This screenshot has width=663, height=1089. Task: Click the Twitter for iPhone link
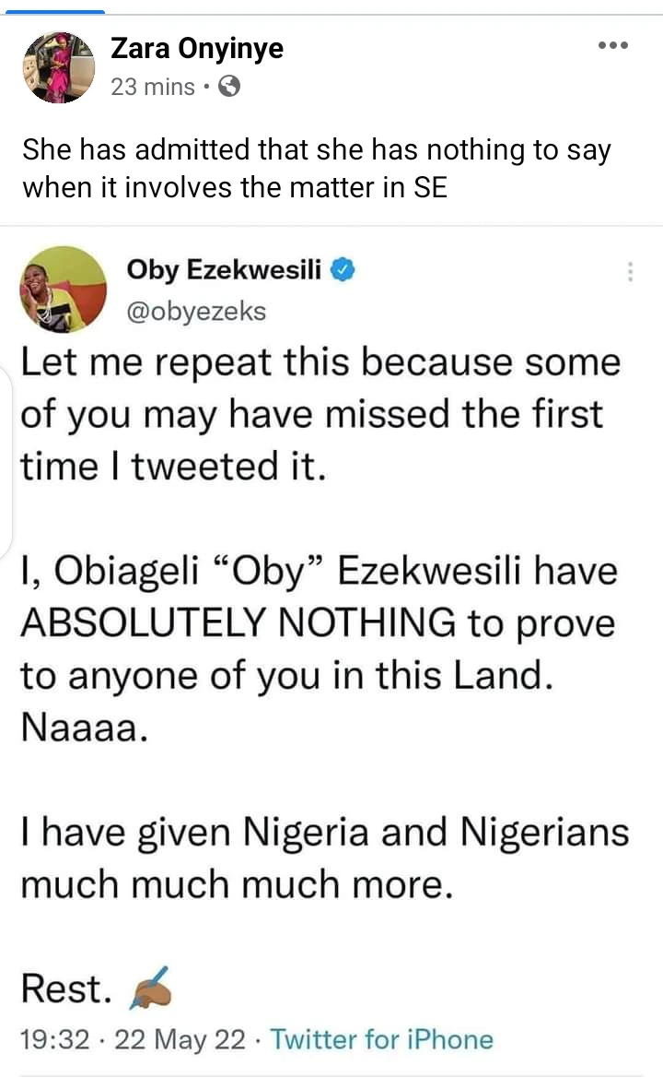click(x=382, y=1040)
